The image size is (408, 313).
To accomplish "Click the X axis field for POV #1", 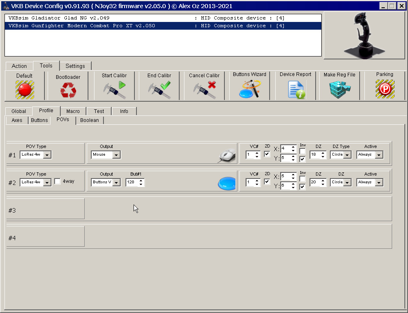I will [x=288, y=149].
